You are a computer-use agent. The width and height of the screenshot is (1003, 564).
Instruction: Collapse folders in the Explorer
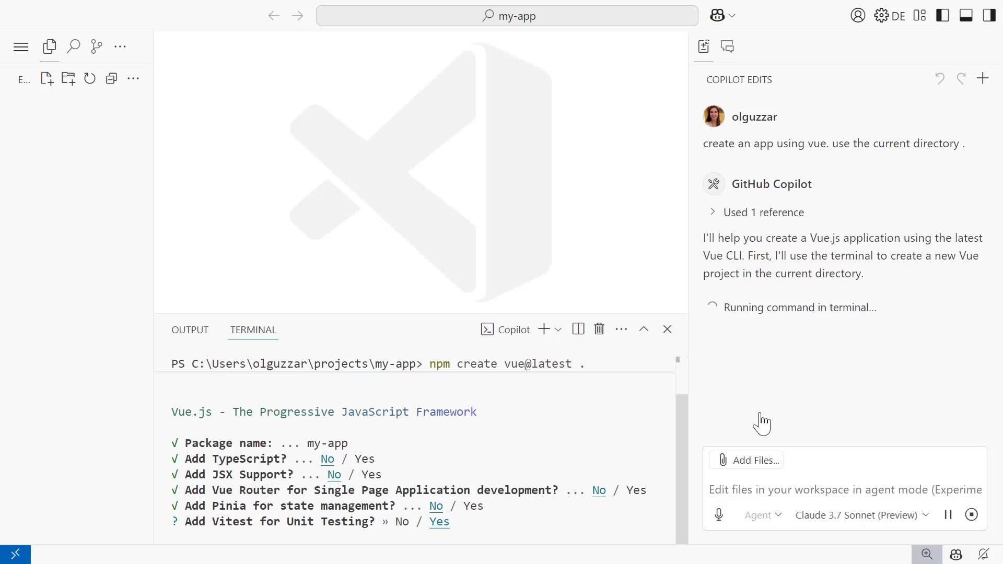[x=111, y=78]
